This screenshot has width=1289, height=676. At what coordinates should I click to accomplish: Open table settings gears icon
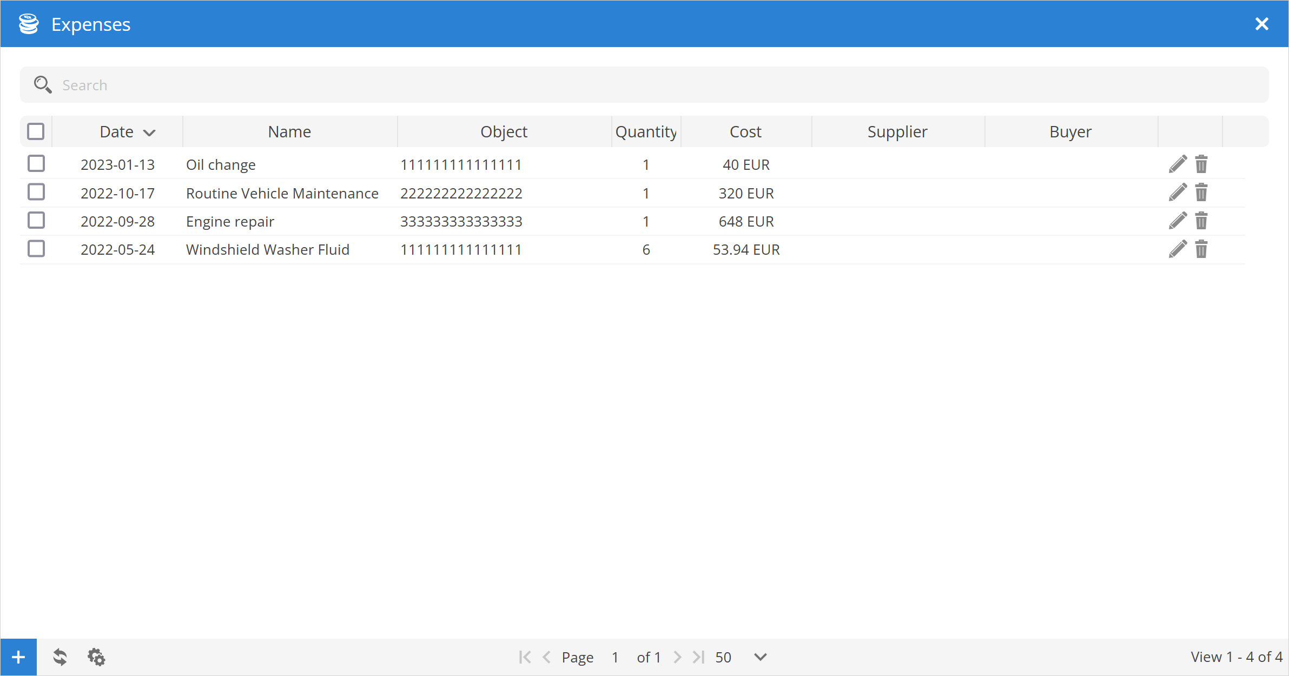coord(96,657)
